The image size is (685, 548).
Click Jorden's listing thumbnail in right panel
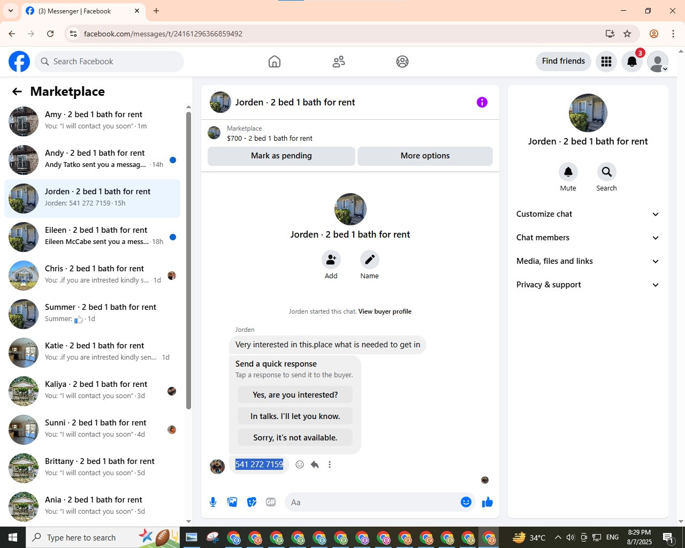(x=588, y=113)
